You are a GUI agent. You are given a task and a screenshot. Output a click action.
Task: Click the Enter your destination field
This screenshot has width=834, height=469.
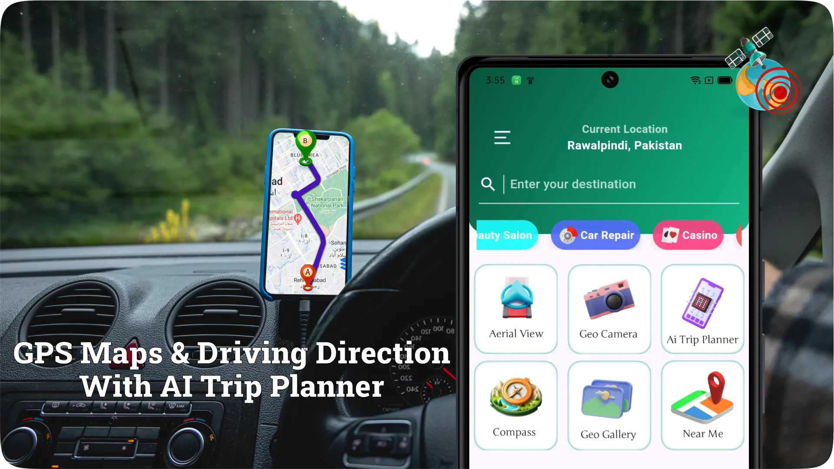[610, 184]
